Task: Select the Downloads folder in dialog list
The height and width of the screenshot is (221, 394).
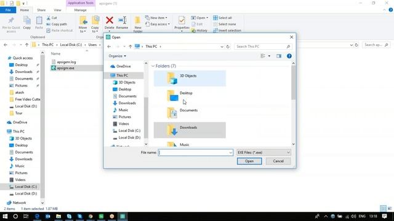Action: 190,130
